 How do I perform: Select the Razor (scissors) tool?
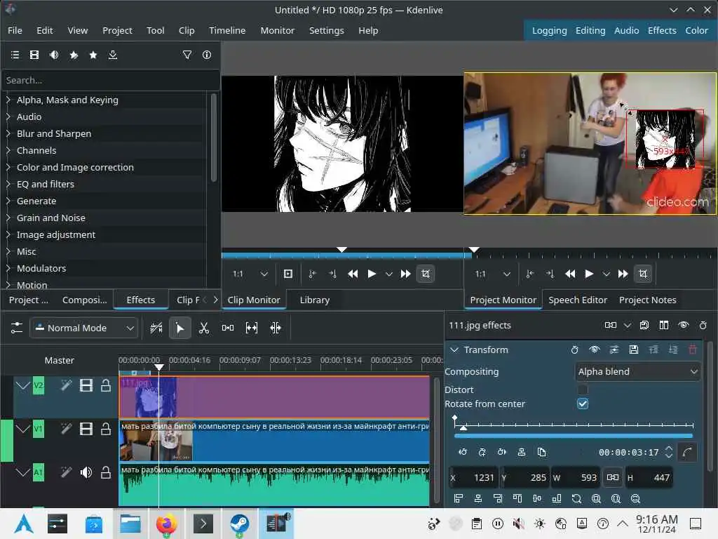204,328
